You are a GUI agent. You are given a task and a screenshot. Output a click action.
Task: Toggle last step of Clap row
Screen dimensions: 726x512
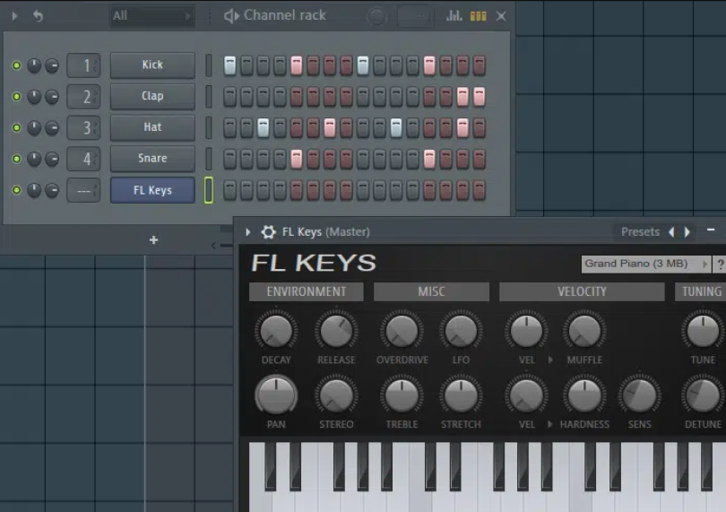tap(480, 96)
